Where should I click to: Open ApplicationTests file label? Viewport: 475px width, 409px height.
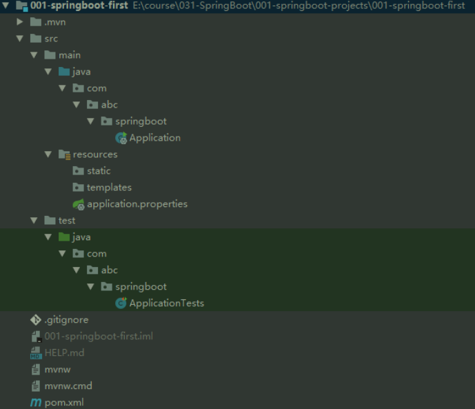(167, 303)
